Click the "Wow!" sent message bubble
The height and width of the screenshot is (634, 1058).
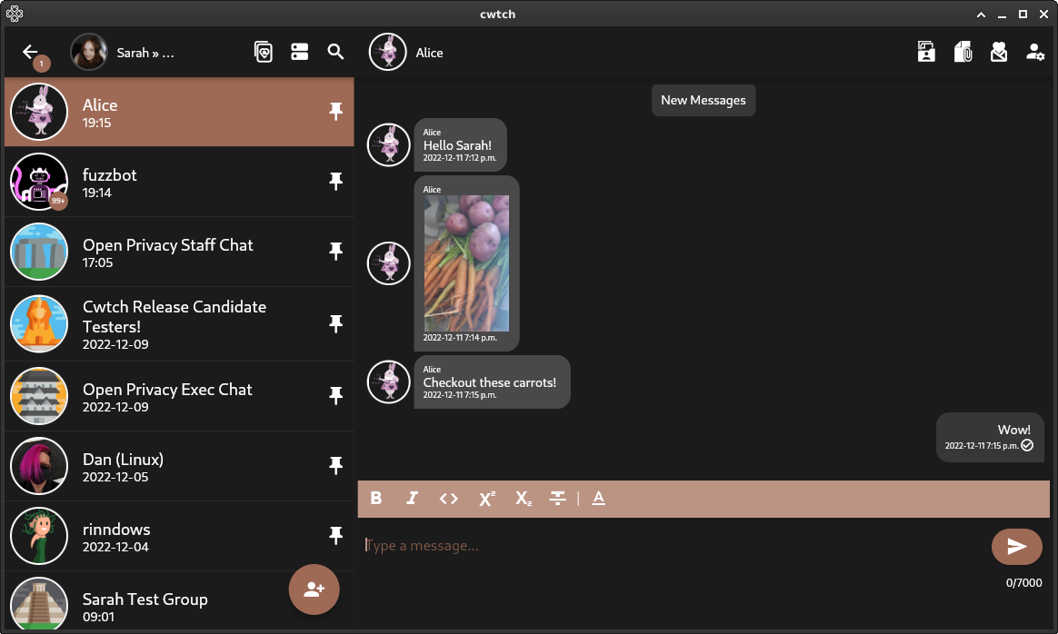(x=990, y=437)
